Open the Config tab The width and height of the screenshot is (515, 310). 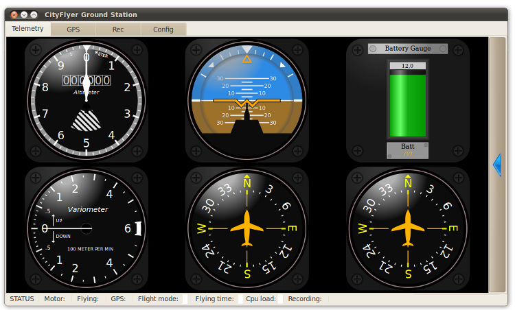pos(163,29)
